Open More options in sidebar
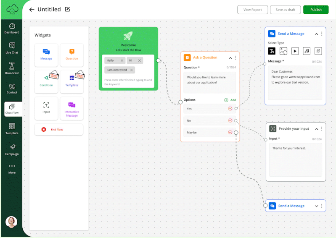 click(x=12, y=169)
